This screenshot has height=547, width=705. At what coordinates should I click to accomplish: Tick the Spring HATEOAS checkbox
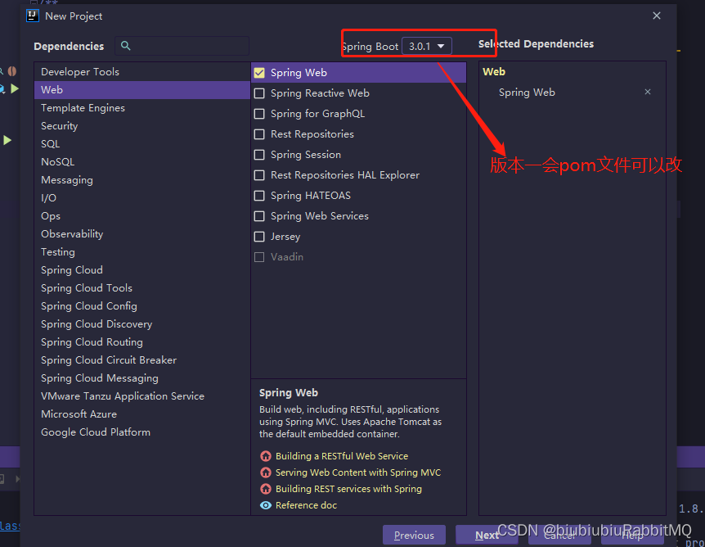[x=259, y=196]
